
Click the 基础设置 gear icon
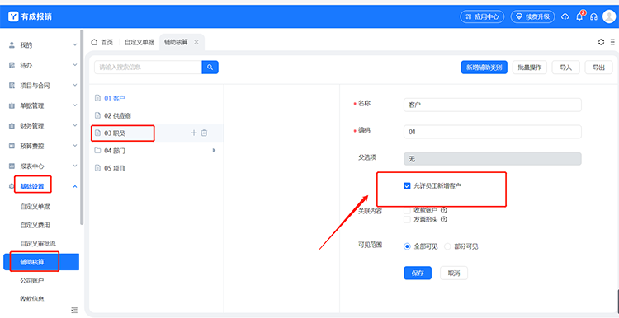click(12, 186)
